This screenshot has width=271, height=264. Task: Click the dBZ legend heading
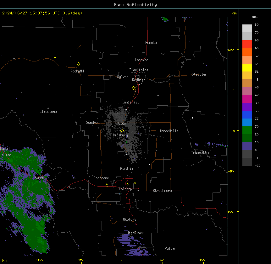[x=255, y=17]
